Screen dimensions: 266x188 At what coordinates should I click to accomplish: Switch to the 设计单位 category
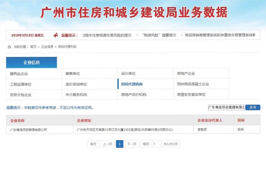click(128, 73)
